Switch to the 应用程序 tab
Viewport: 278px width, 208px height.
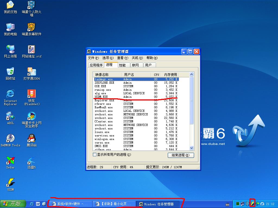click(x=96, y=65)
